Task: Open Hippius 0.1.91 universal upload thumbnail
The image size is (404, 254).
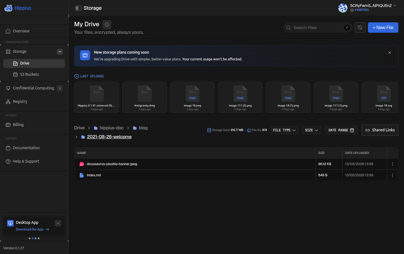Action: [97, 98]
